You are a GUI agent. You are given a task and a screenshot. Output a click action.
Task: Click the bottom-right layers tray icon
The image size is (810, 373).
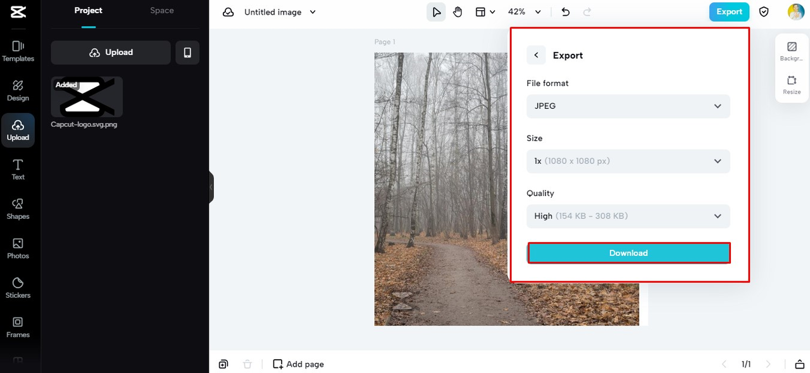799,364
